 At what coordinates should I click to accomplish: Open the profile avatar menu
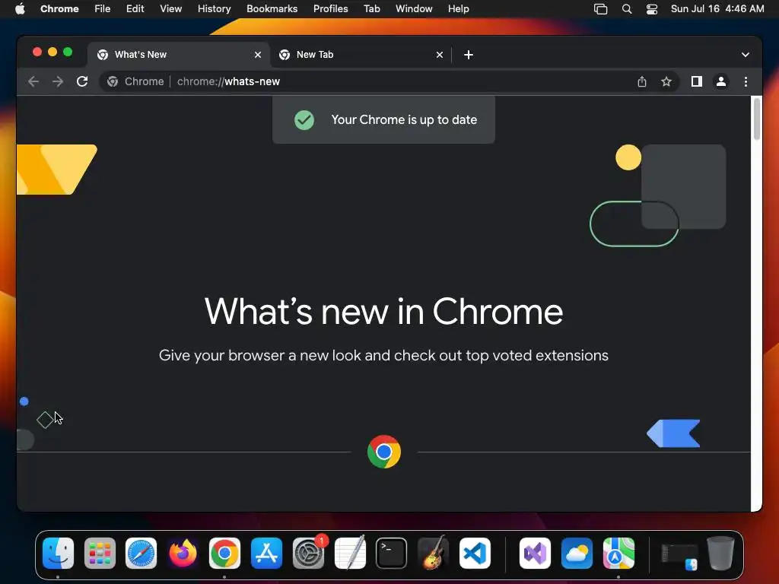[721, 81]
